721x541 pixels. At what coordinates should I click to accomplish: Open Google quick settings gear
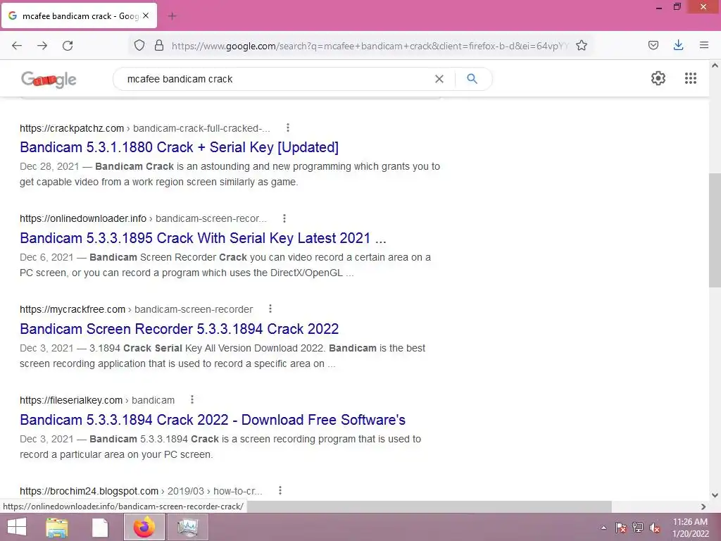pos(658,78)
